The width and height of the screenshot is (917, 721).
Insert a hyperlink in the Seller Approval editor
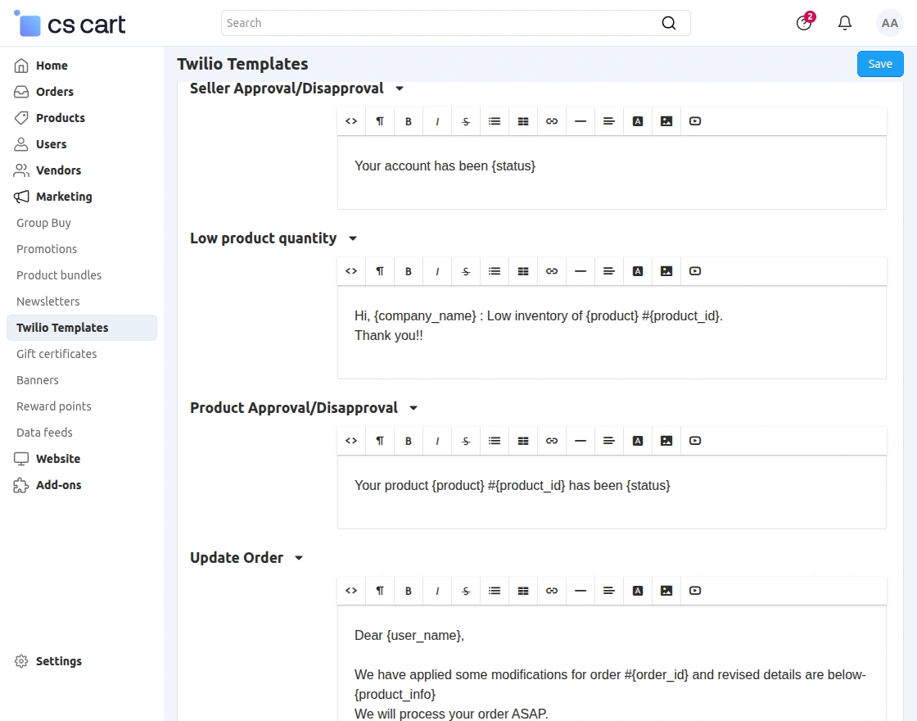[552, 120]
